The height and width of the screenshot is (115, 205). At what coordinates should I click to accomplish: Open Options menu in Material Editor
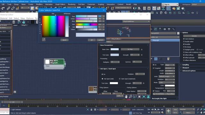click(30, 19)
